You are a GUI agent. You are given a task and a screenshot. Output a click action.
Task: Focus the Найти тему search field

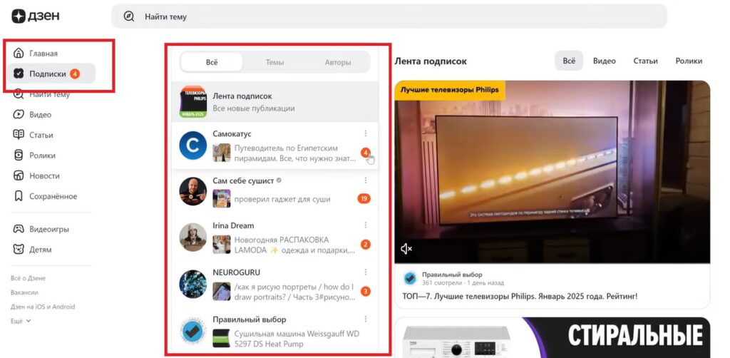389,17
